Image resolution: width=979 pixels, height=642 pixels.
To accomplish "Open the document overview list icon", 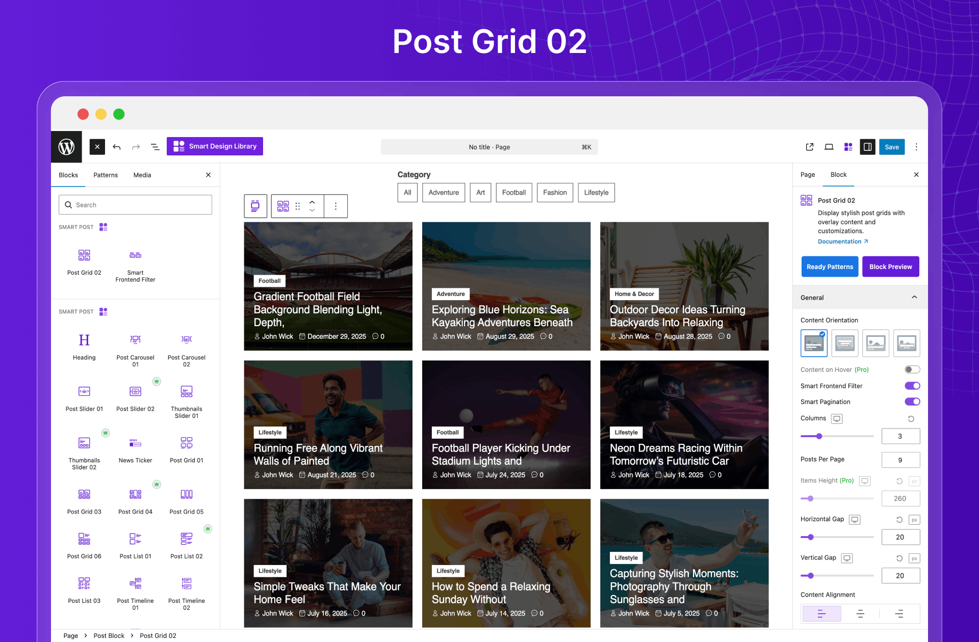I will [155, 147].
